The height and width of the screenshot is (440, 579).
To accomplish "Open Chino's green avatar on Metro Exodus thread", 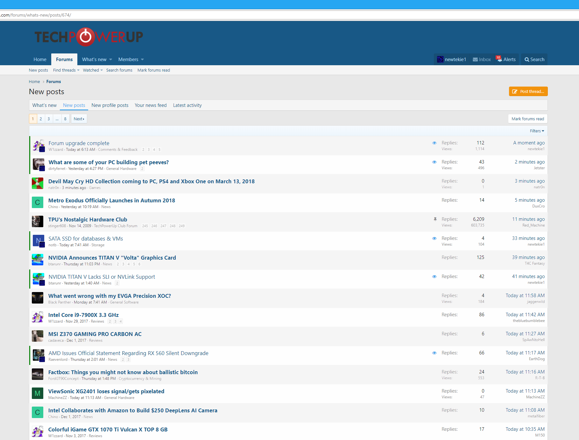I will [x=38, y=202].
